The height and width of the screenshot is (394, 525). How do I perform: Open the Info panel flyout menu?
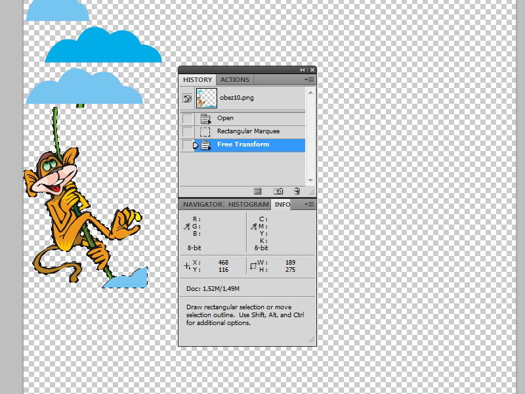309,204
